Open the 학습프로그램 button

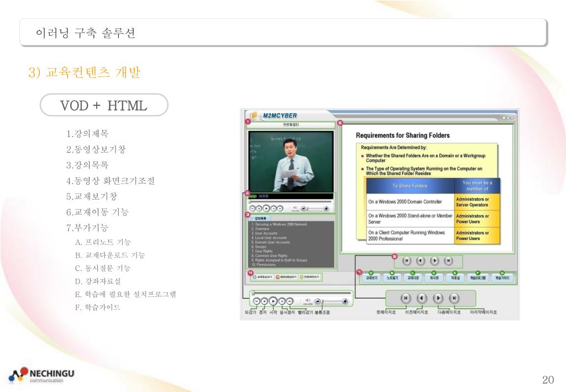478,278
